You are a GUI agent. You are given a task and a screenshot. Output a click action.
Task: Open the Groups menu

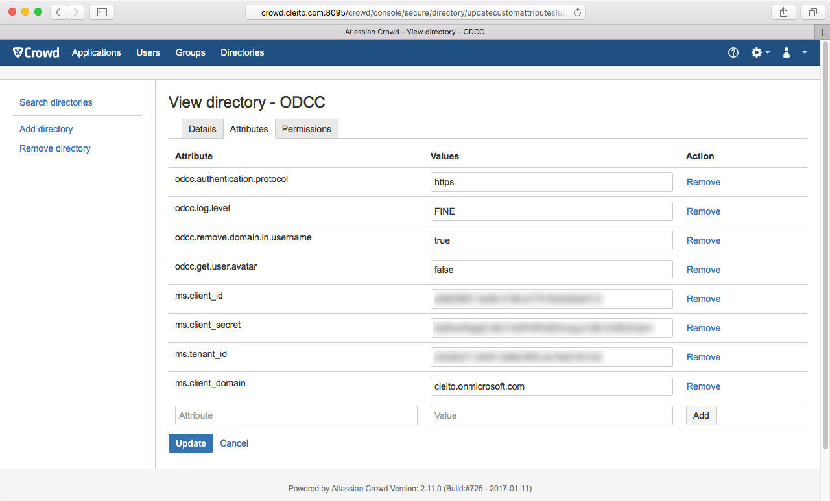(190, 52)
